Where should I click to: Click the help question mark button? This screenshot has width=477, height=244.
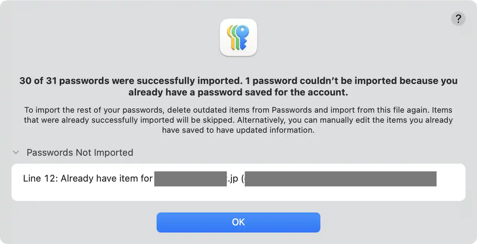(x=458, y=18)
